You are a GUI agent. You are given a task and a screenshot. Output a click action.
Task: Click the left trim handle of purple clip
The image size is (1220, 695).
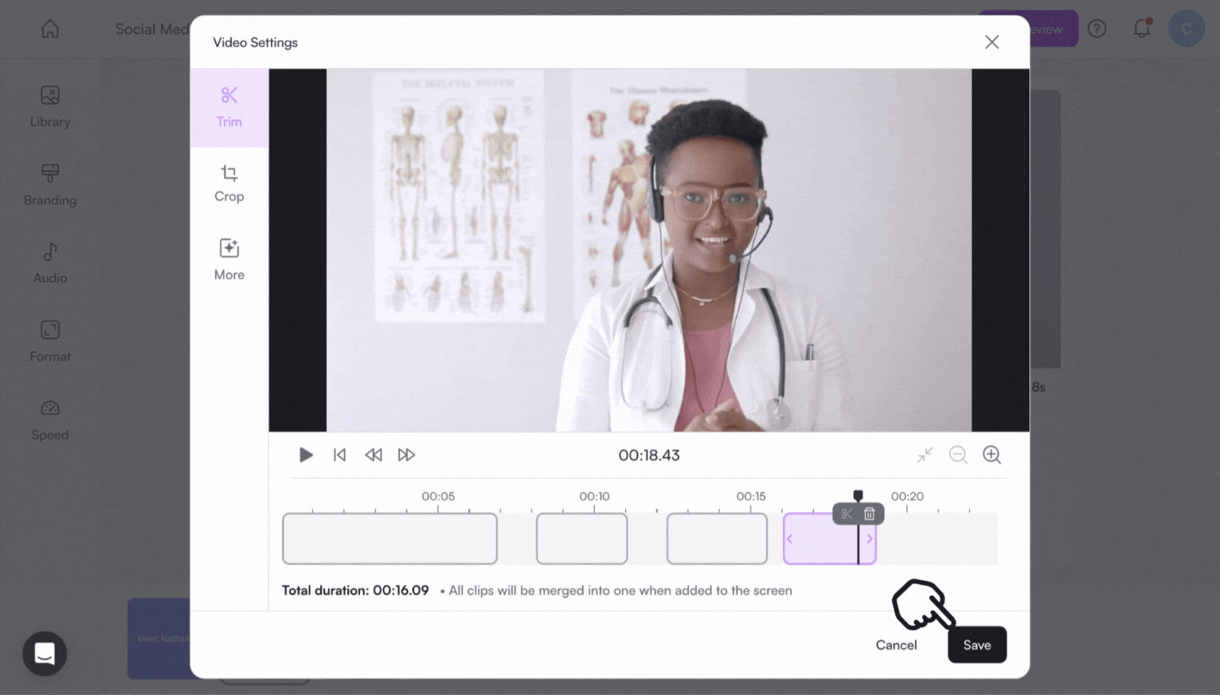(790, 539)
